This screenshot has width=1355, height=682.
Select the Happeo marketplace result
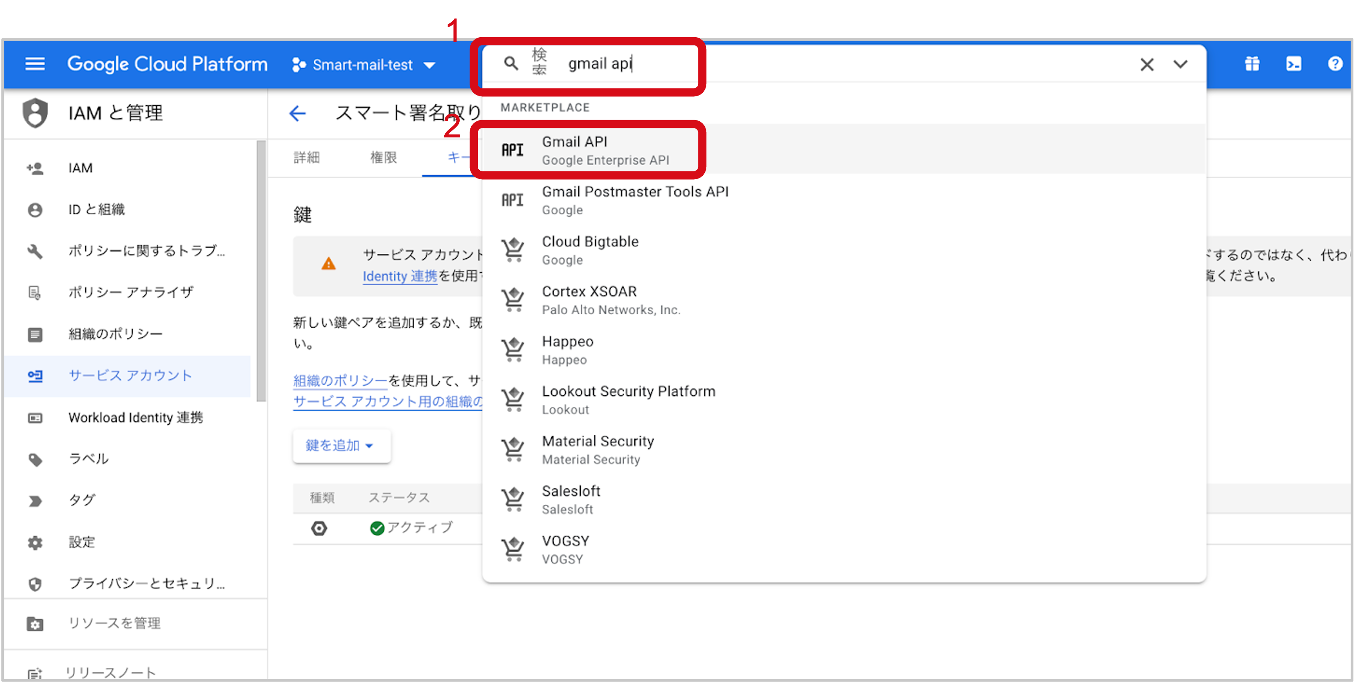[844, 350]
